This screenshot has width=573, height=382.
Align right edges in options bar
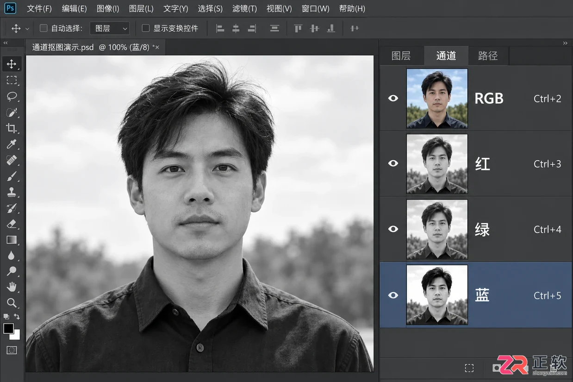coord(252,28)
